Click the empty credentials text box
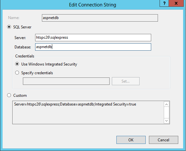The image size is (186, 151). coord(66,81)
